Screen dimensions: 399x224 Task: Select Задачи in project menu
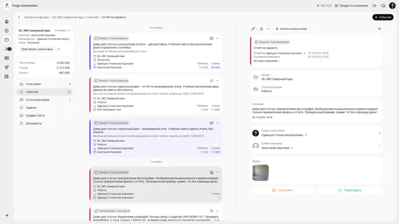(x=45, y=108)
